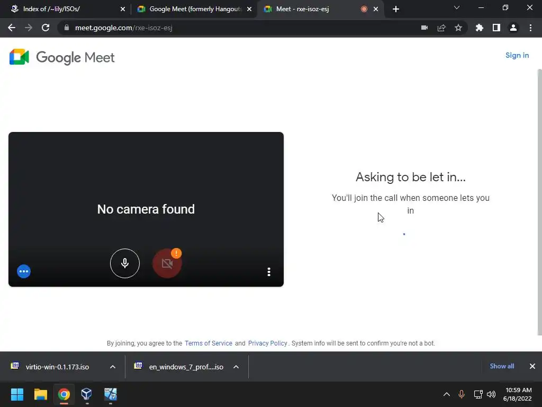Toggle Chrome side panel

point(496,28)
